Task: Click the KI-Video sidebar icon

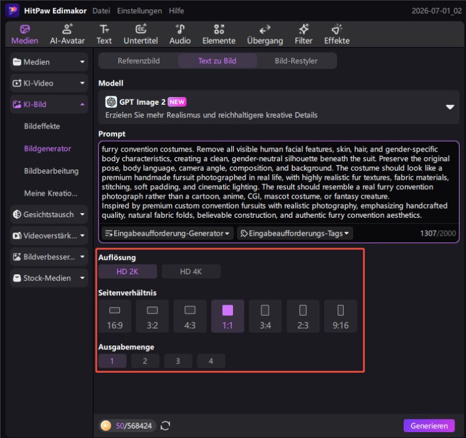Action: point(17,83)
